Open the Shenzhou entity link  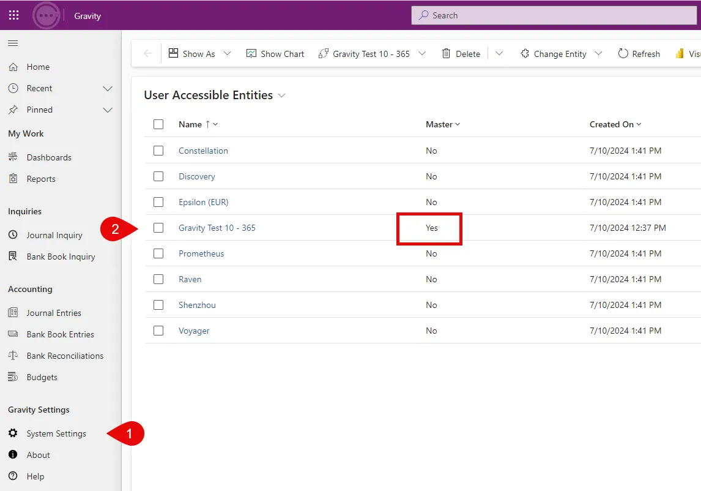pos(197,305)
